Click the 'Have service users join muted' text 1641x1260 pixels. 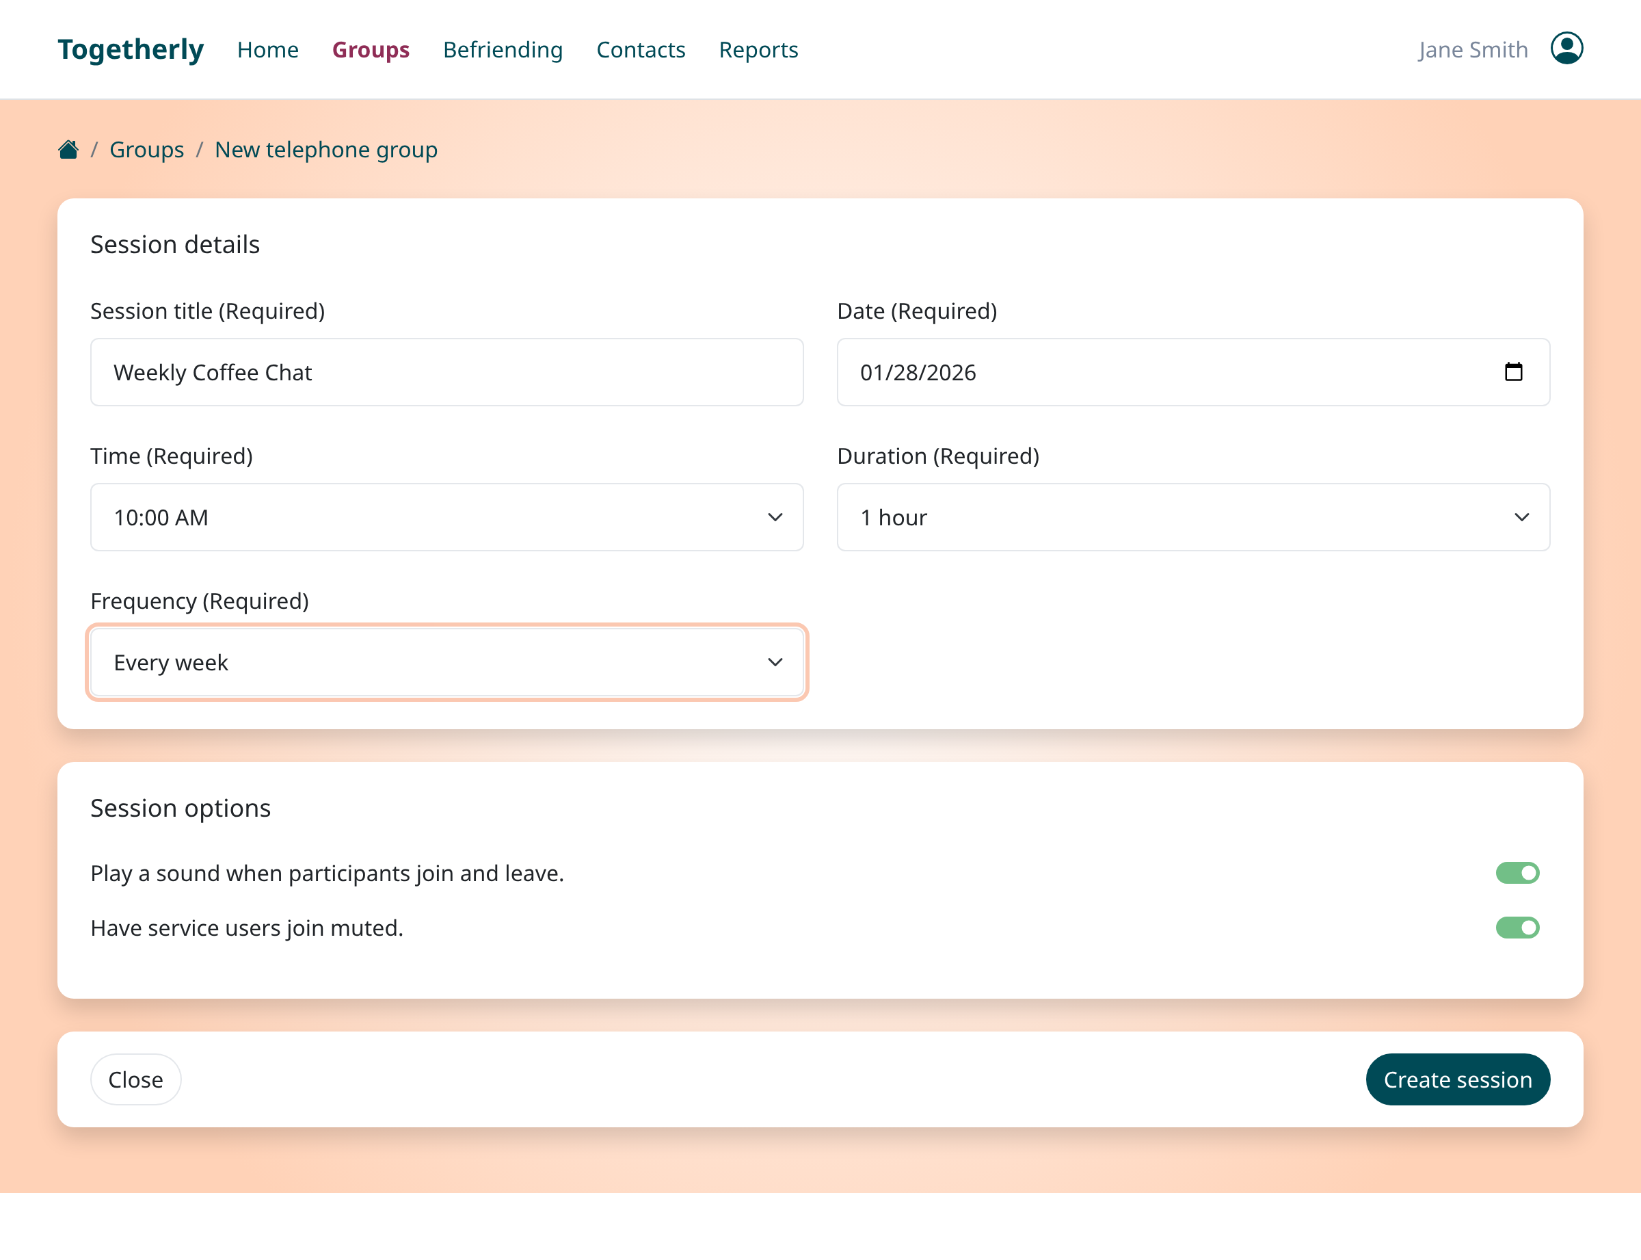(x=247, y=928)
